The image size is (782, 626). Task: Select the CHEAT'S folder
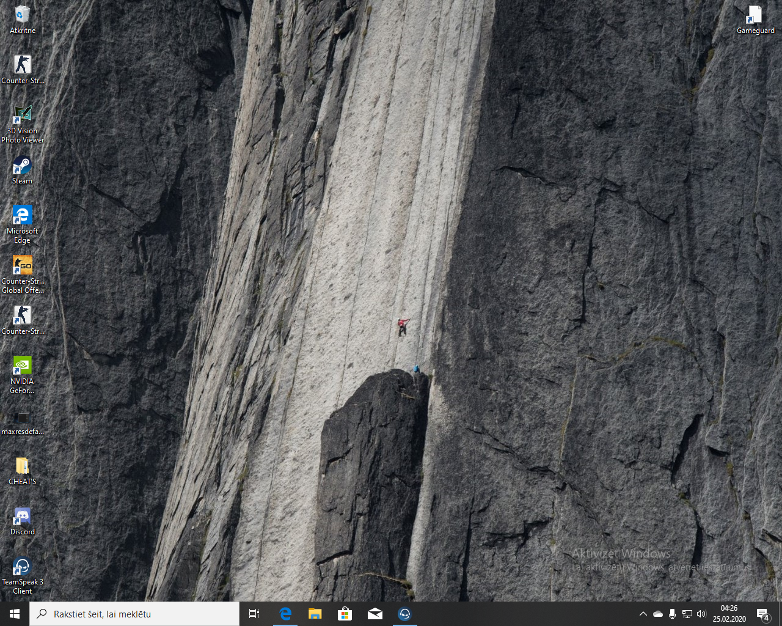point(23,471)
